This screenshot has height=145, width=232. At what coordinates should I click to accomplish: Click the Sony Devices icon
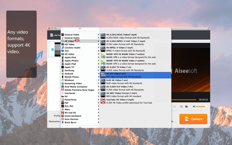point(62,119)
